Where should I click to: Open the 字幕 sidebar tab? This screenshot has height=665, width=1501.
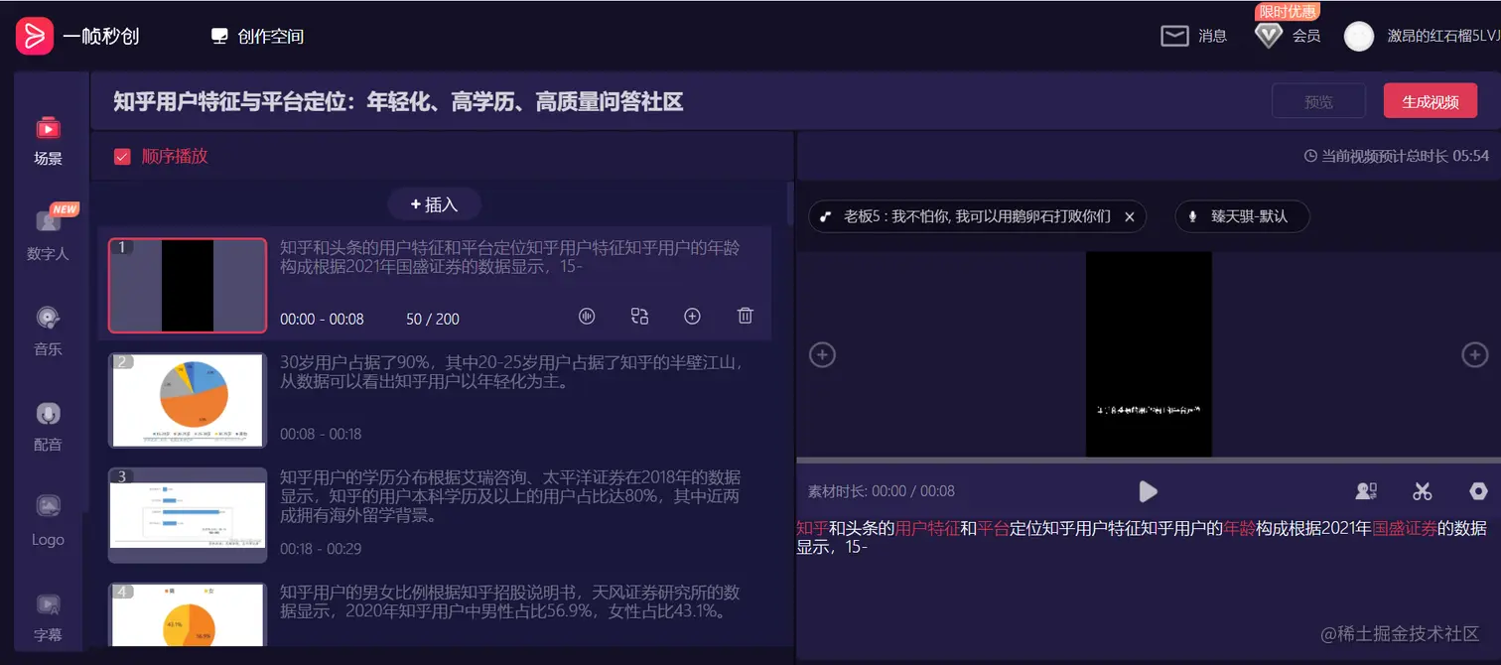pos(48,617)
